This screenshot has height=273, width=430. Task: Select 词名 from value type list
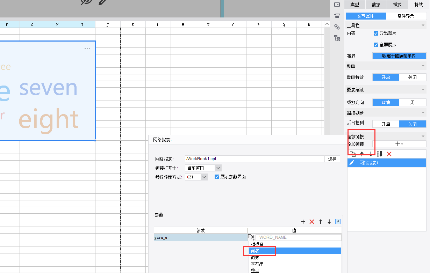click(255, 251)
